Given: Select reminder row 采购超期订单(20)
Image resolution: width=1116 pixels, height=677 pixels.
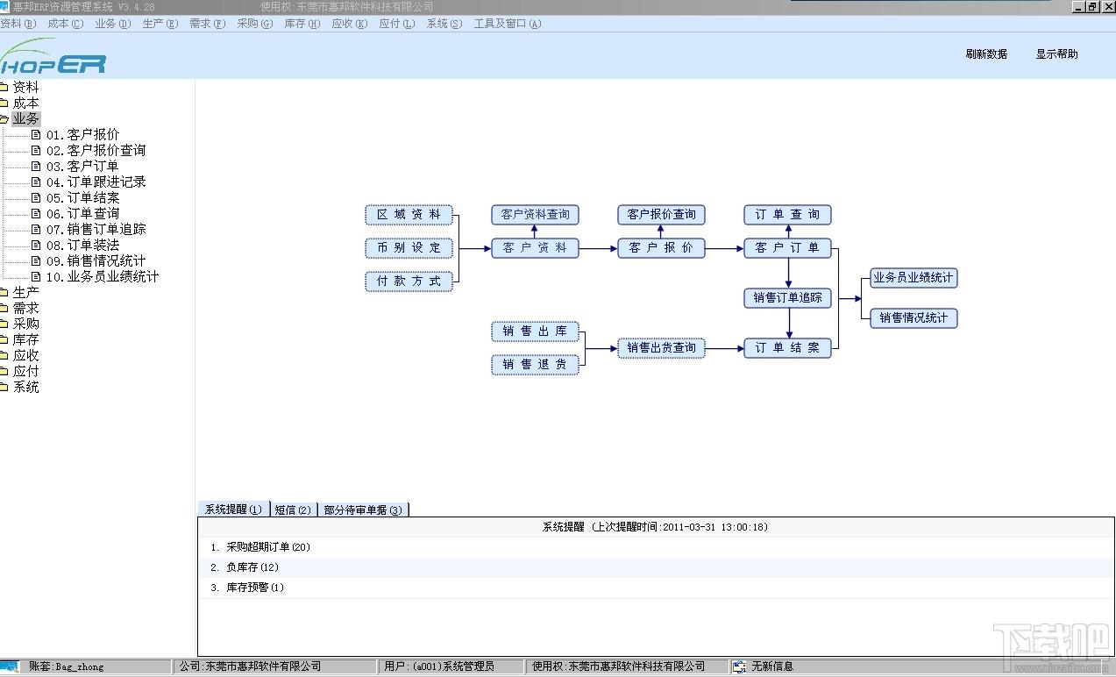Looking at the screenshot, I should [657, 547].
